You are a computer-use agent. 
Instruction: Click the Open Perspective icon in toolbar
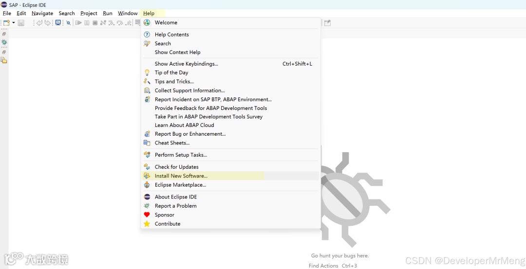click(x=327, y=23)
